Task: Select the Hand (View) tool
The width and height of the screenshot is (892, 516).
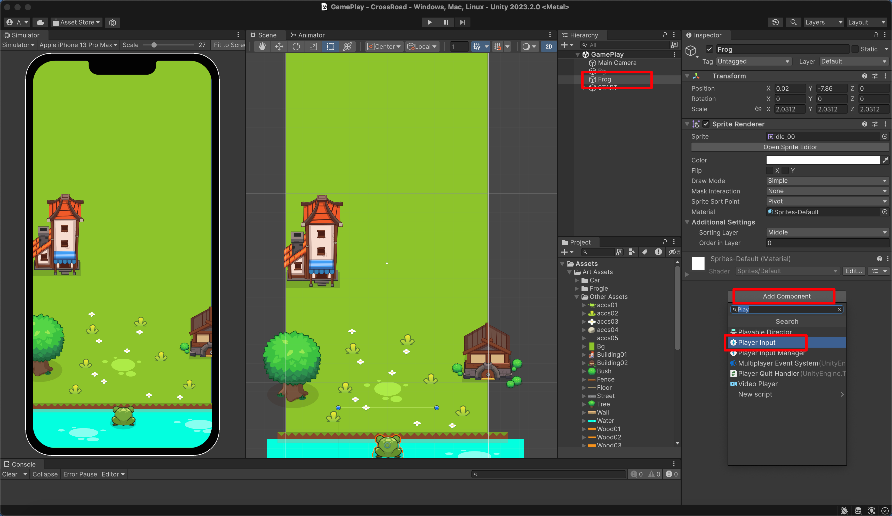Action: 262,46
